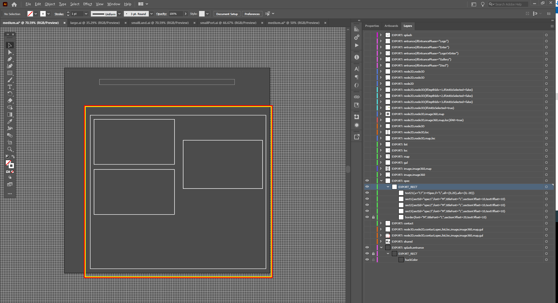Select the Pen tool
This screenshot has height=303, width=558.
tap(10, 59)
